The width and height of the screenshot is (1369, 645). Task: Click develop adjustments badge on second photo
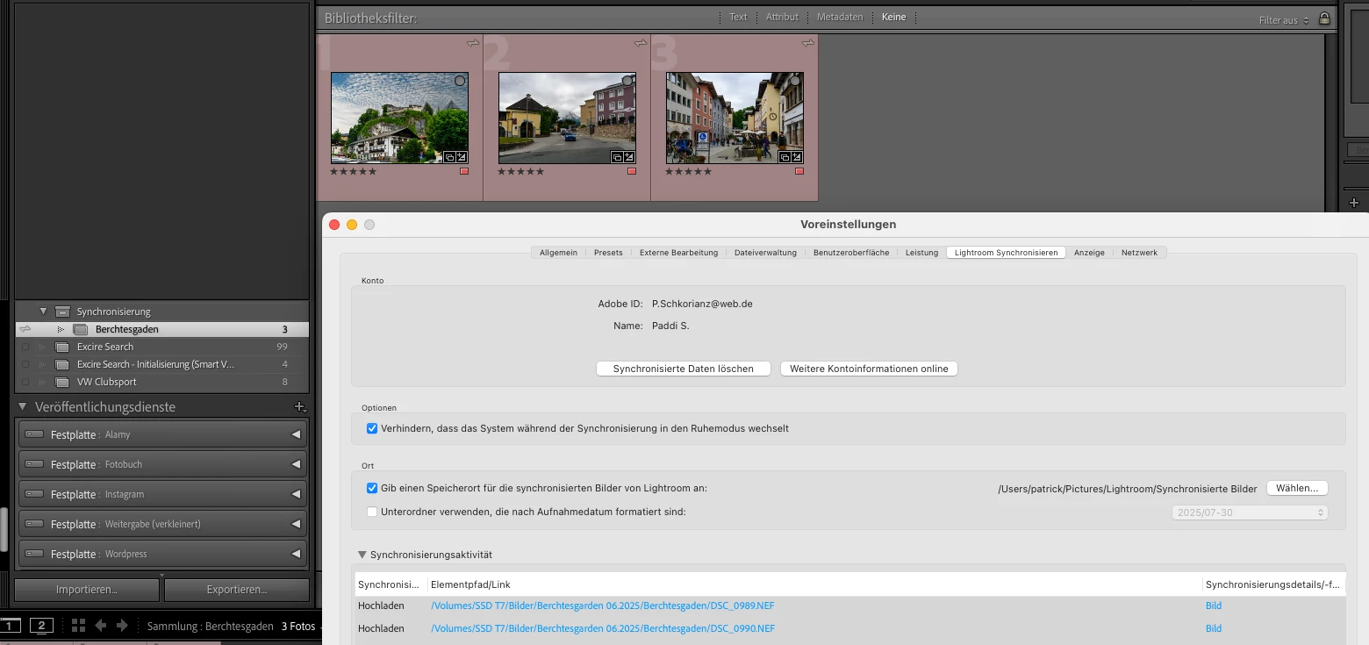pyautogui.click(x=628, y=157)
